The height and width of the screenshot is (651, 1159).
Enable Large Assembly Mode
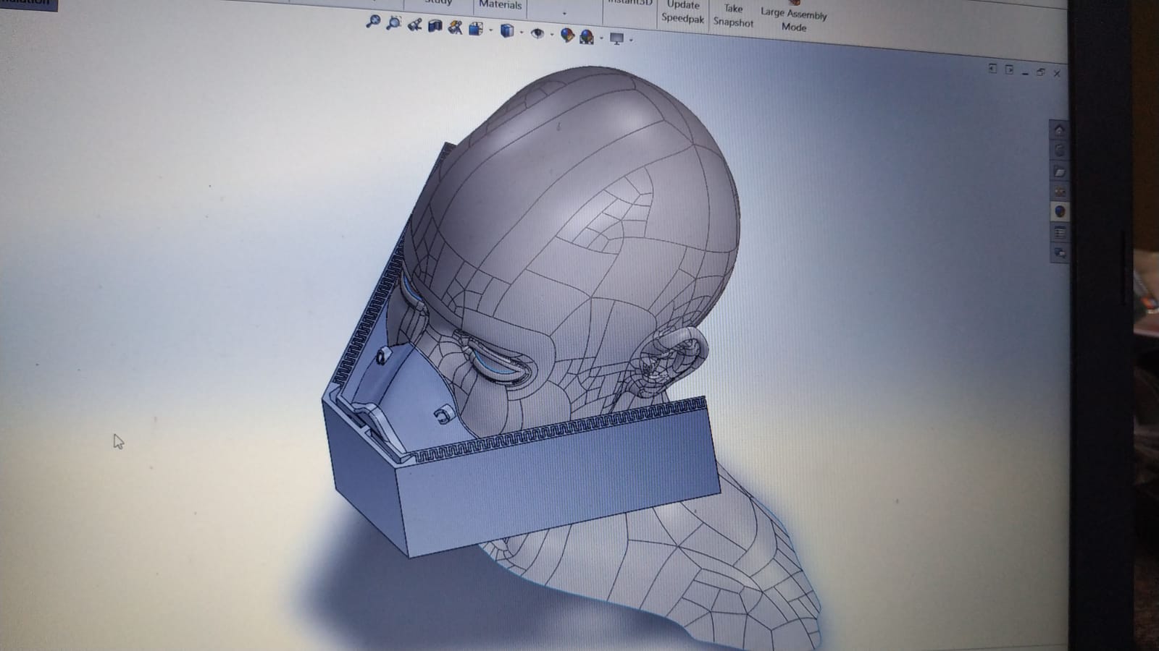click(x=793, y=18)
